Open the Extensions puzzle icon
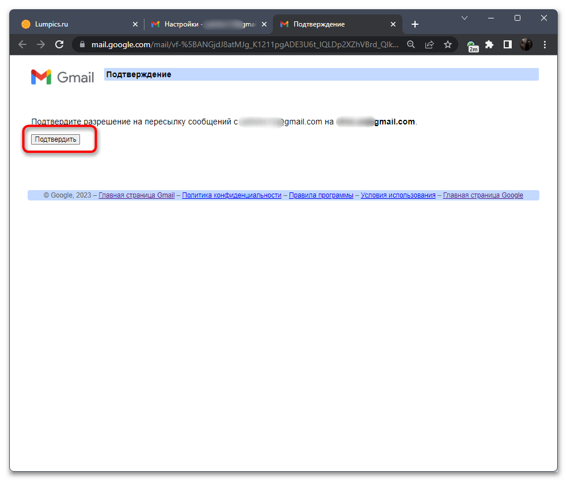Viewport: 567px width, 481px height. pos(489,44)
